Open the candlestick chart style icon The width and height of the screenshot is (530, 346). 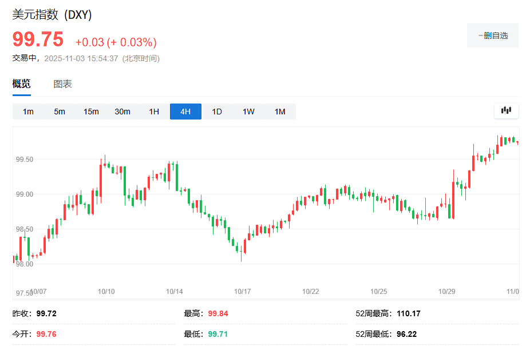(x=506, y=111)
